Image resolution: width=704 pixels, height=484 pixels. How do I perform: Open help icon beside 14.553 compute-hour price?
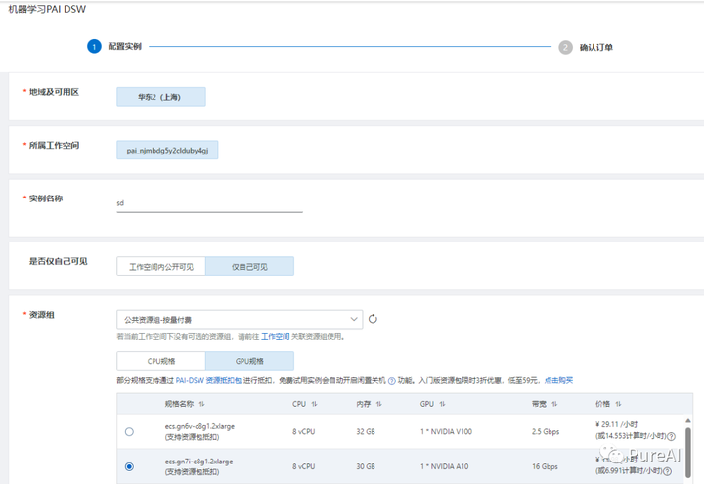point(671,436)
